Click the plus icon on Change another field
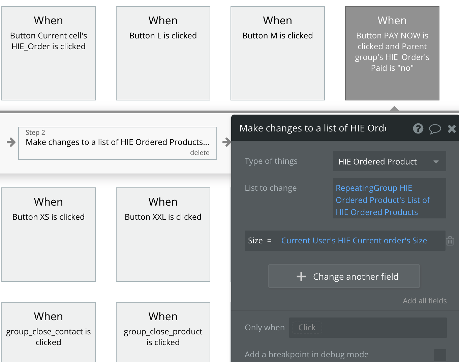This screenshot has width=459, height=362. click(x=301, y=277)
